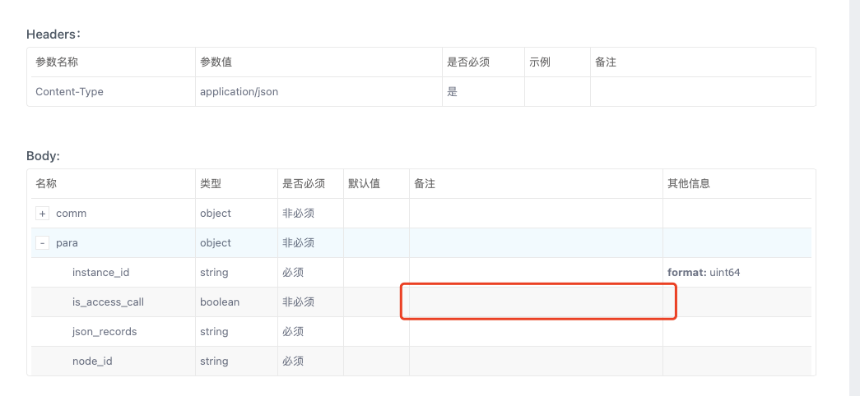Screen dimensions: 860x396
Task: Select the node_id field name
Action: 93,361
